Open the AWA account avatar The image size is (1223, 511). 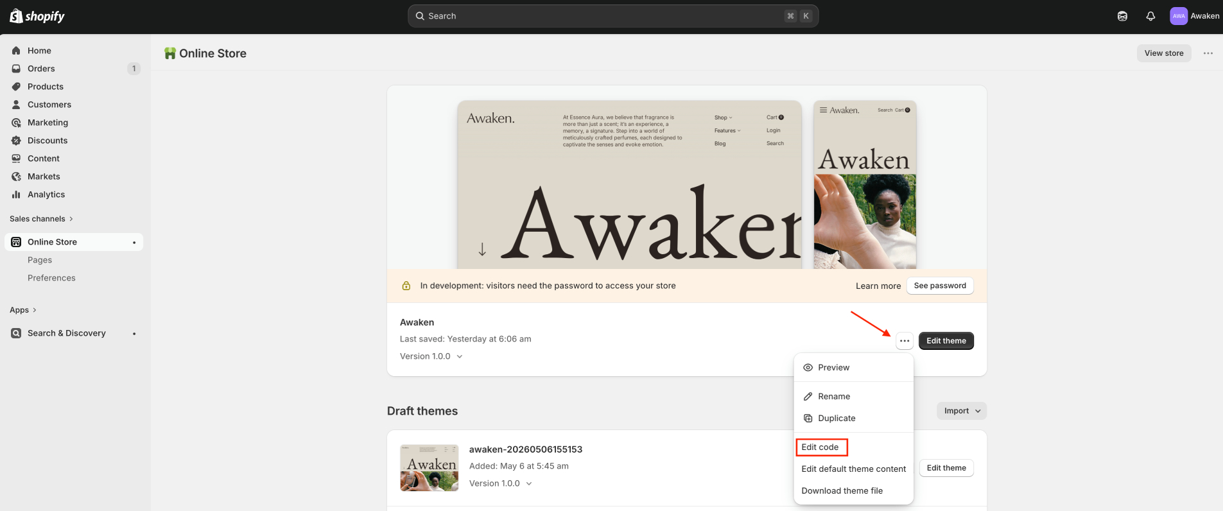point(1179,16)
